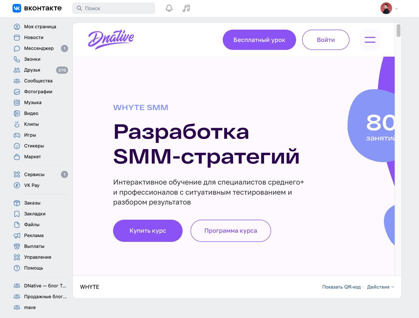Open Реклама from the sidebar
The image size is (419, 318).
(34, 235)
